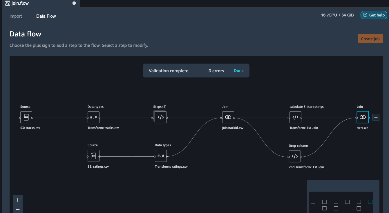
Task: Click the '0 errors' text
Action: (x=216, y=71)
